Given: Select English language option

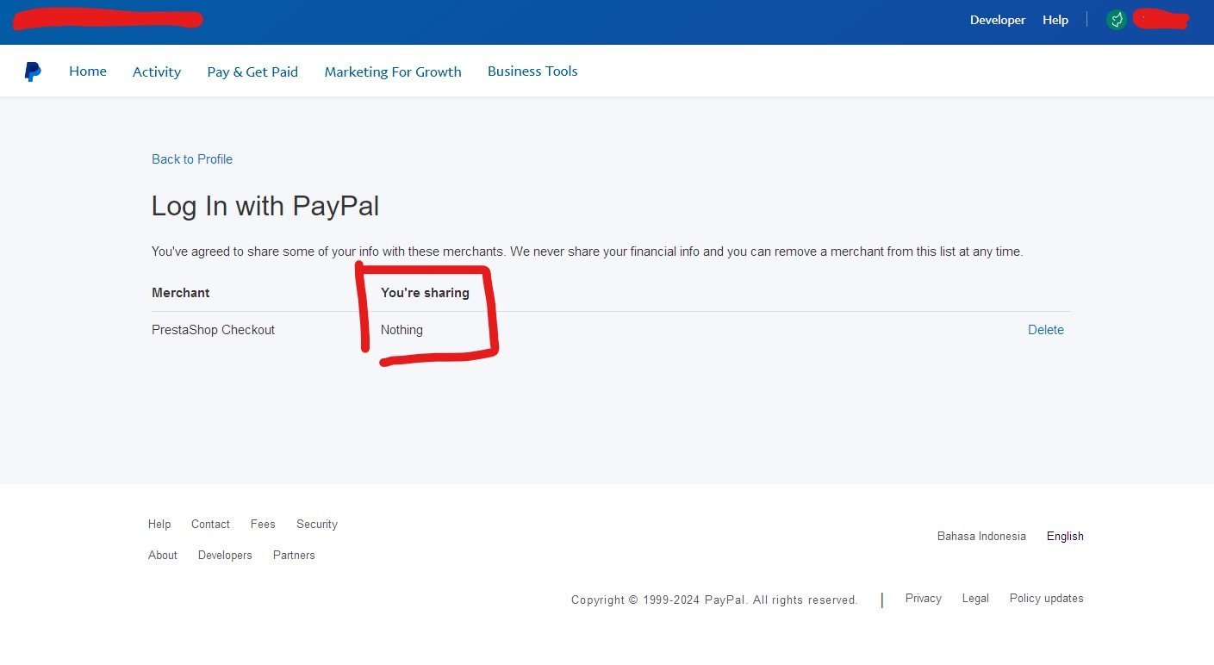Looking at the screenshot, I should point(1065,537).
